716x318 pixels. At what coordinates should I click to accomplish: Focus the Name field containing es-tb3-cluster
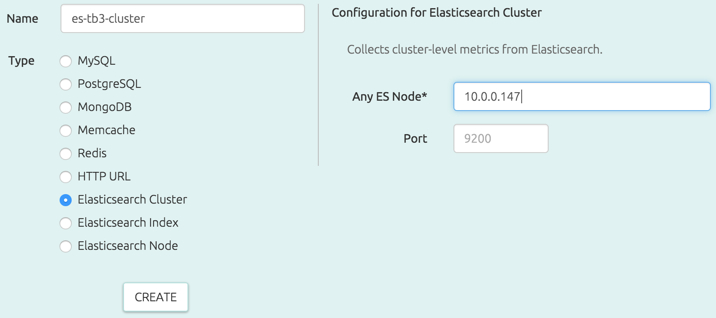point(183,18)
